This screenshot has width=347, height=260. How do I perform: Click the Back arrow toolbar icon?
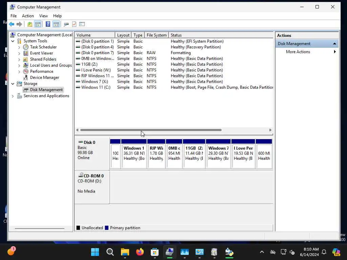[12, 24]
